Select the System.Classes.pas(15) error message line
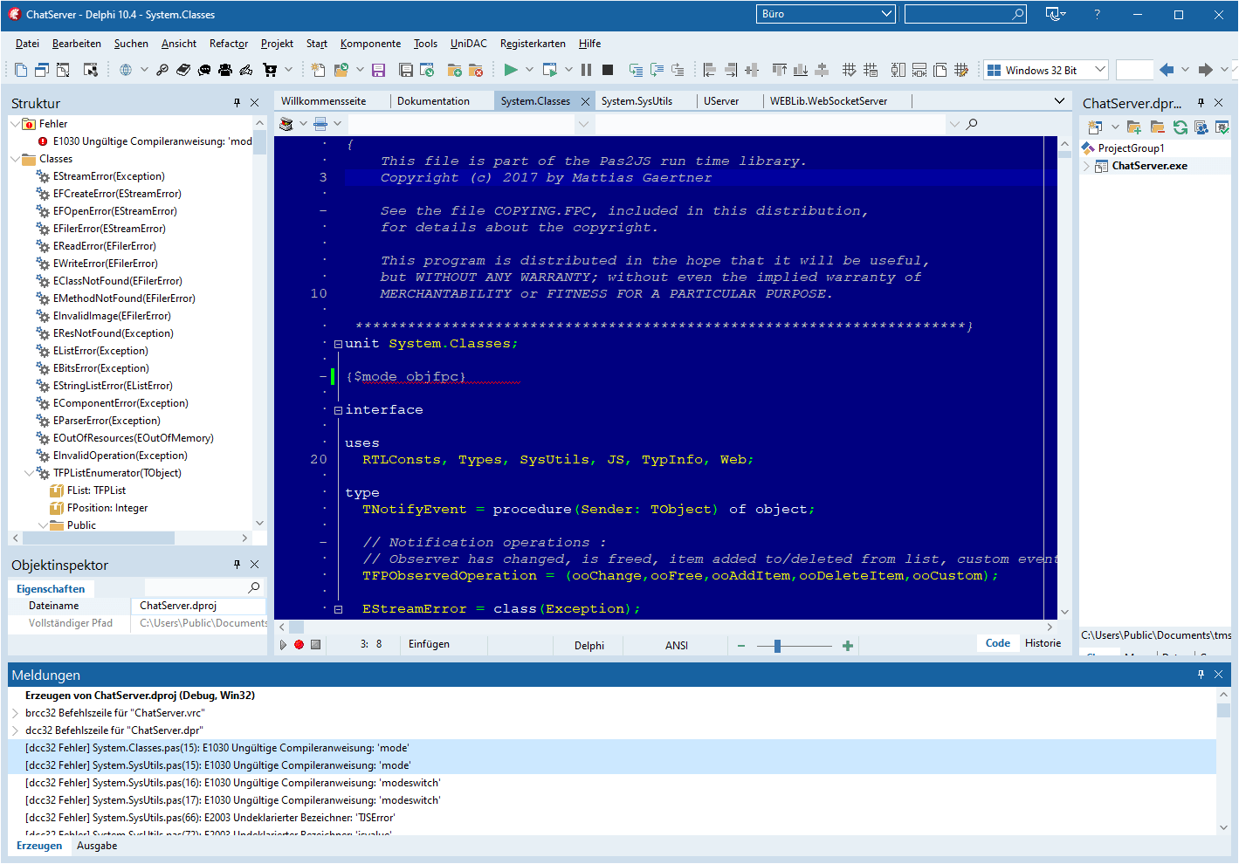The height and width of the screenshot is (864, 1239). tap(217, 748)
